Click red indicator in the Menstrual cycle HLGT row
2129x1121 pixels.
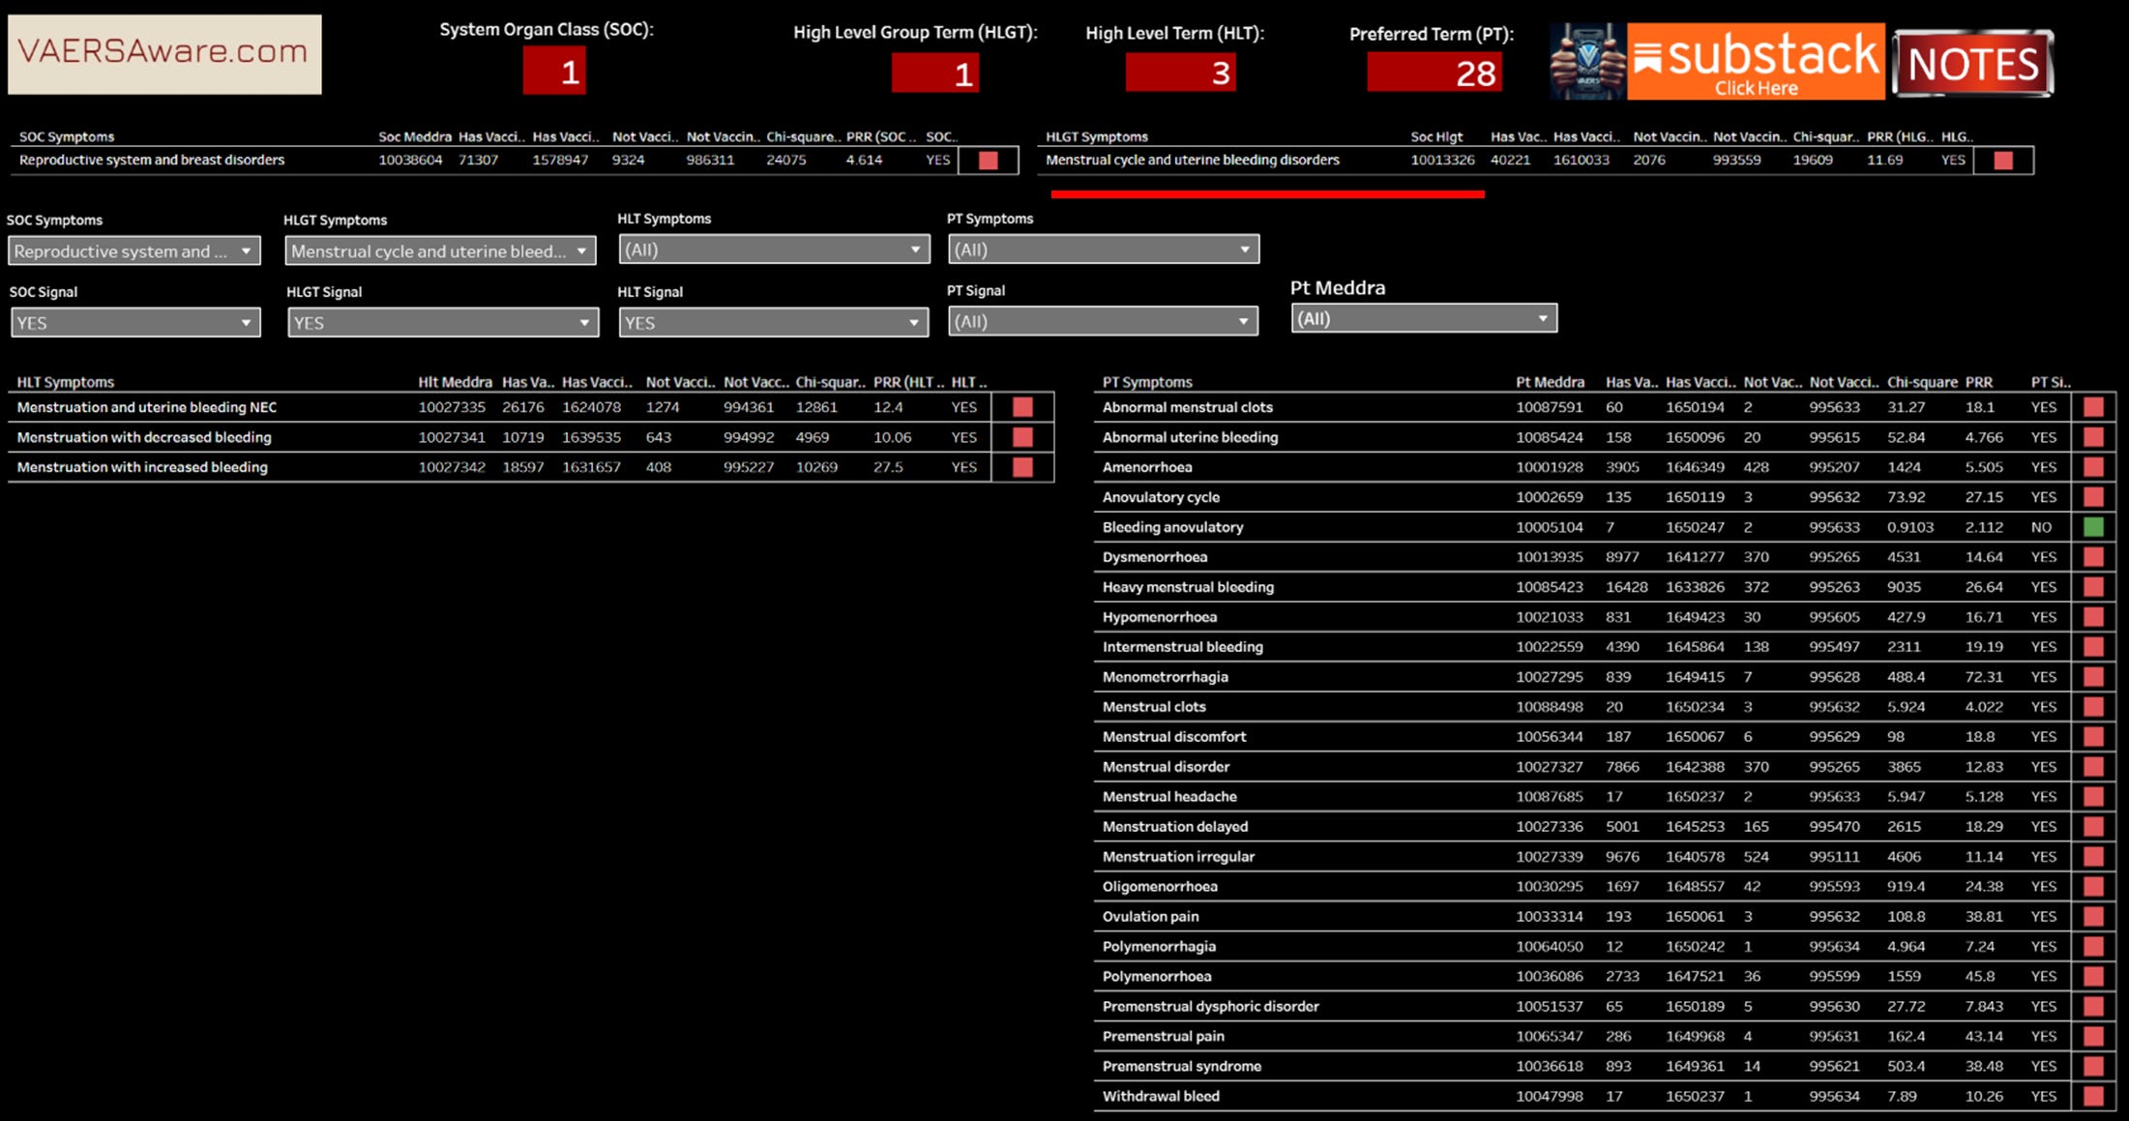click(x=2003, y=161)
